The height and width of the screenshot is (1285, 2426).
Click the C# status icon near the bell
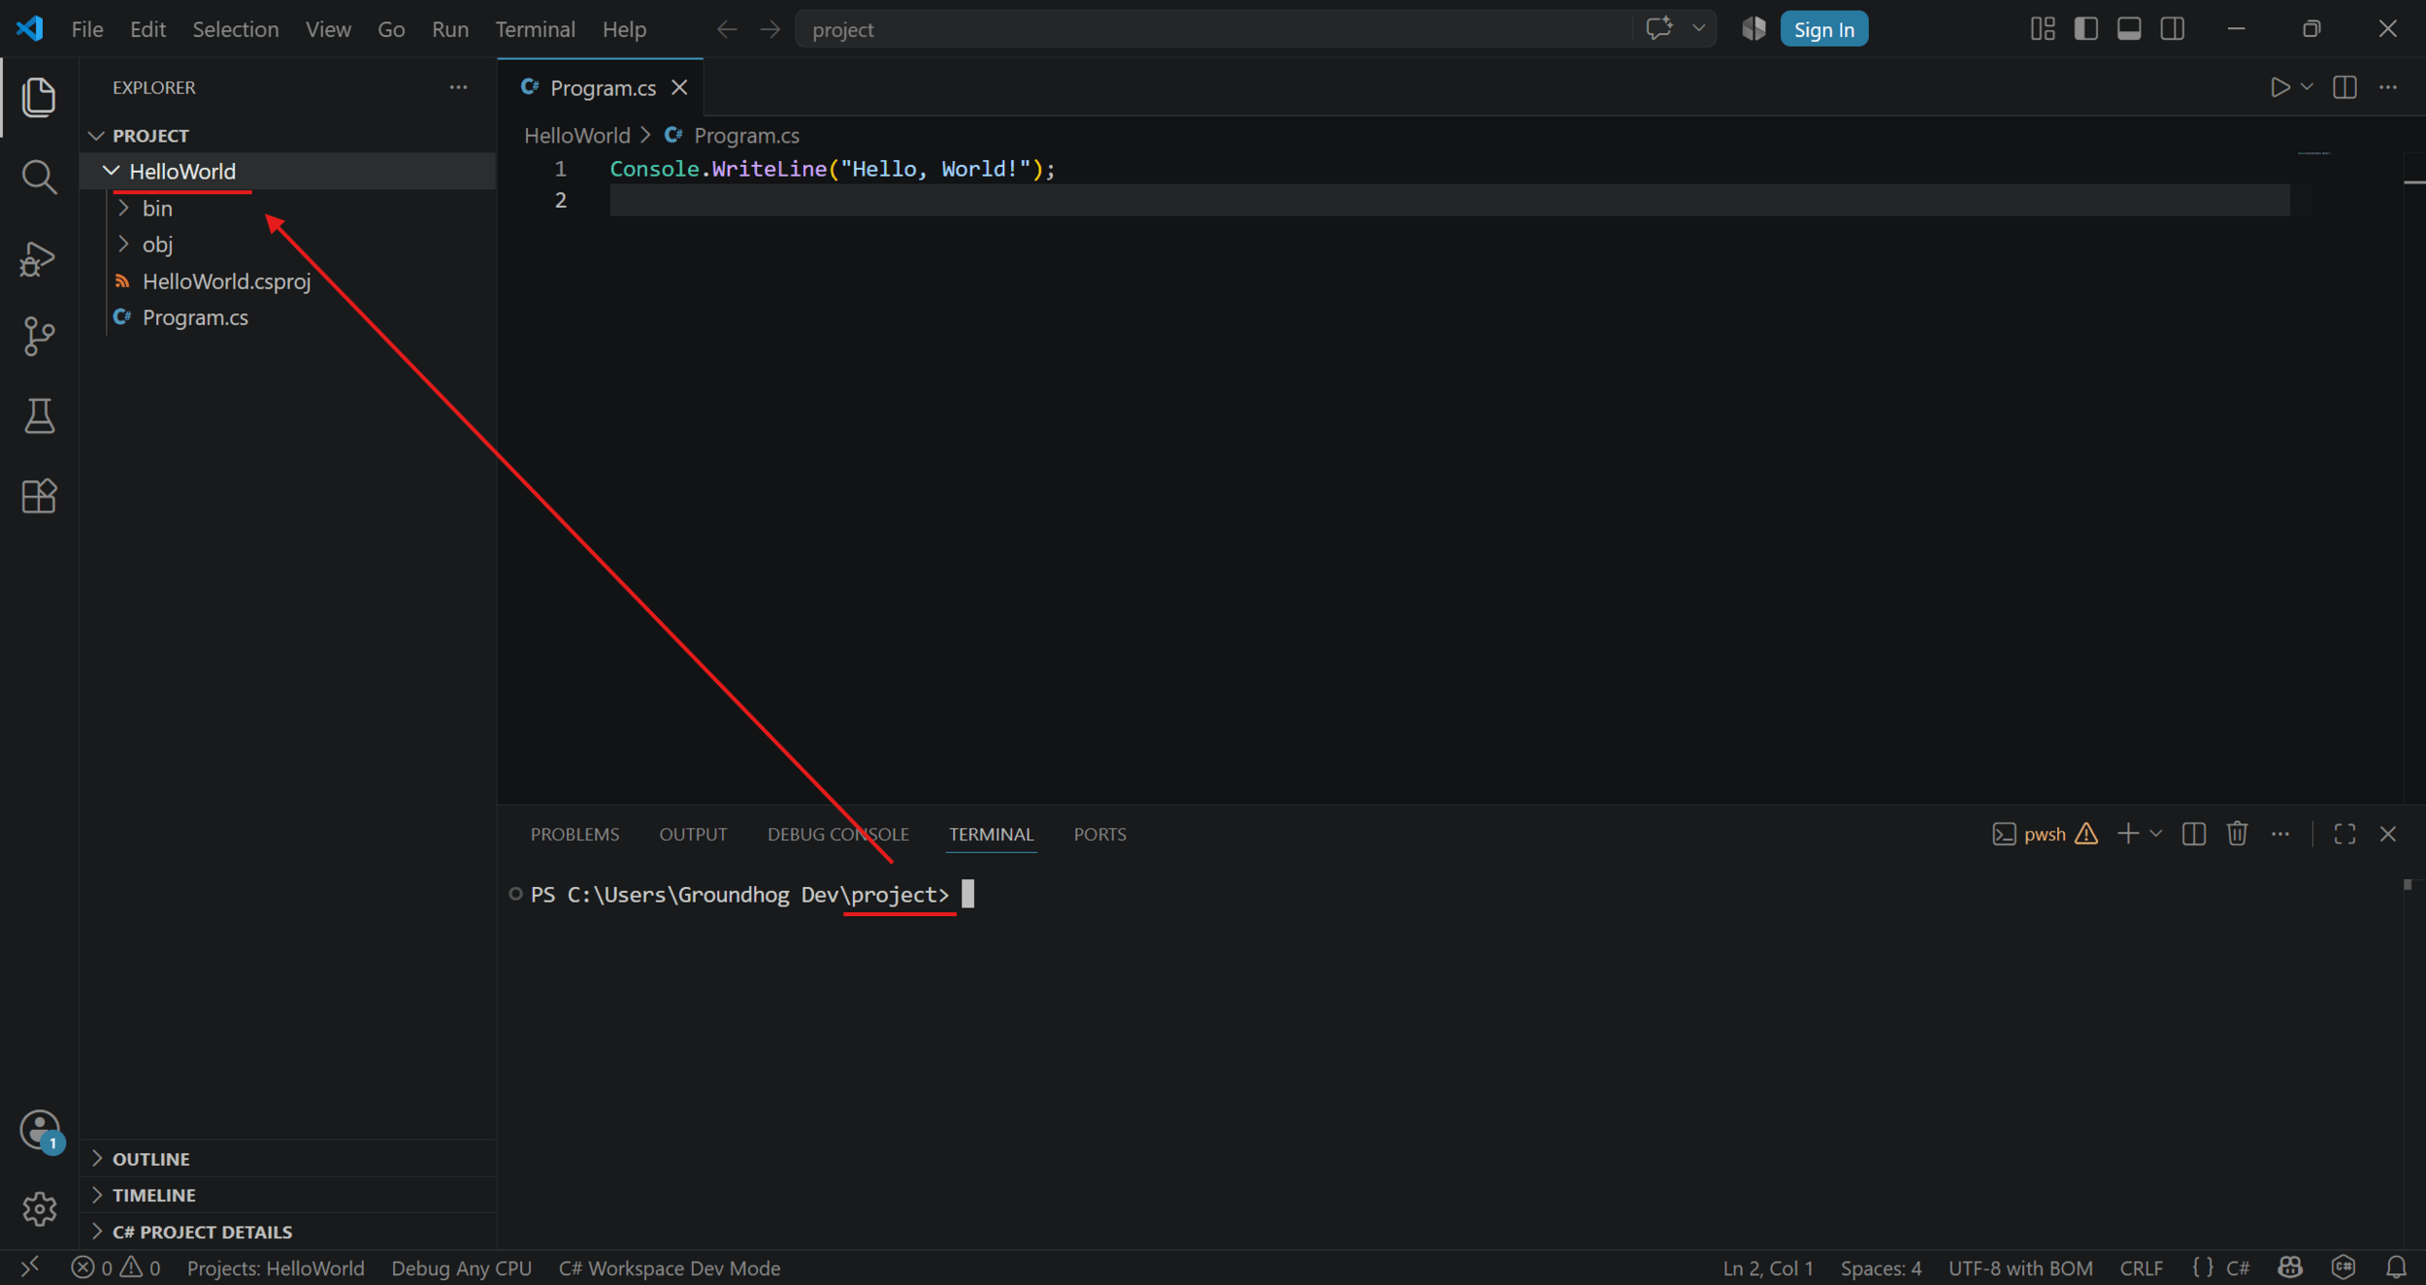[2344, 1268]
